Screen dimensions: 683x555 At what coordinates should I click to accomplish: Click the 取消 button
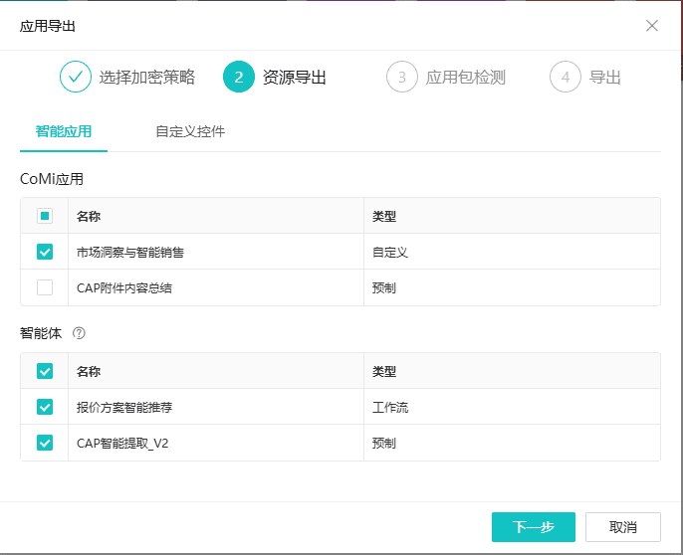623,527
